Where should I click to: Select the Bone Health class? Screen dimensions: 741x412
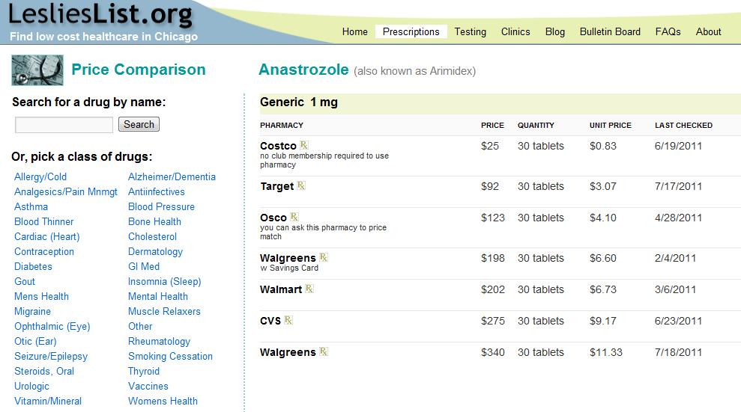[154, 221]
